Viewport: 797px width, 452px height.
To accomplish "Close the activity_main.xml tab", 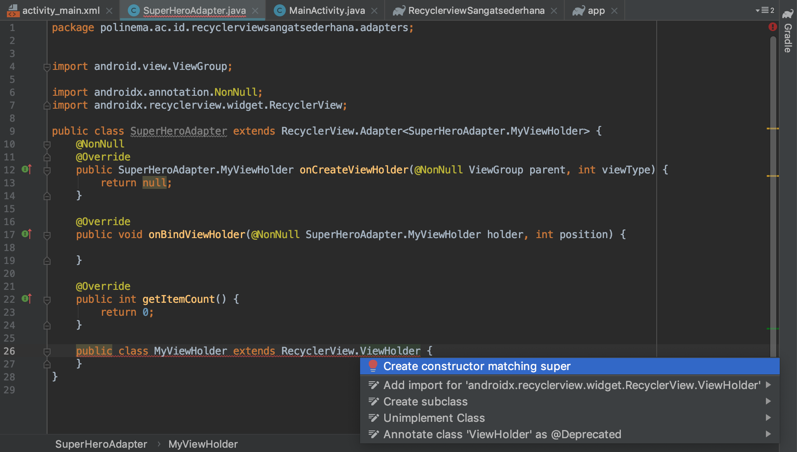I will tap(109, 11).
